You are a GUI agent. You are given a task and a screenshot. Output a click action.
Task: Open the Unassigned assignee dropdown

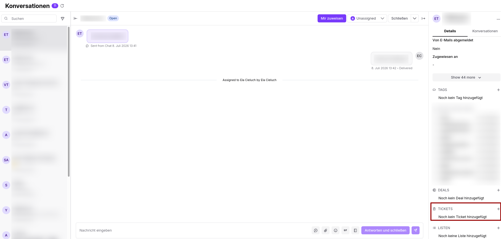point(367,18)
